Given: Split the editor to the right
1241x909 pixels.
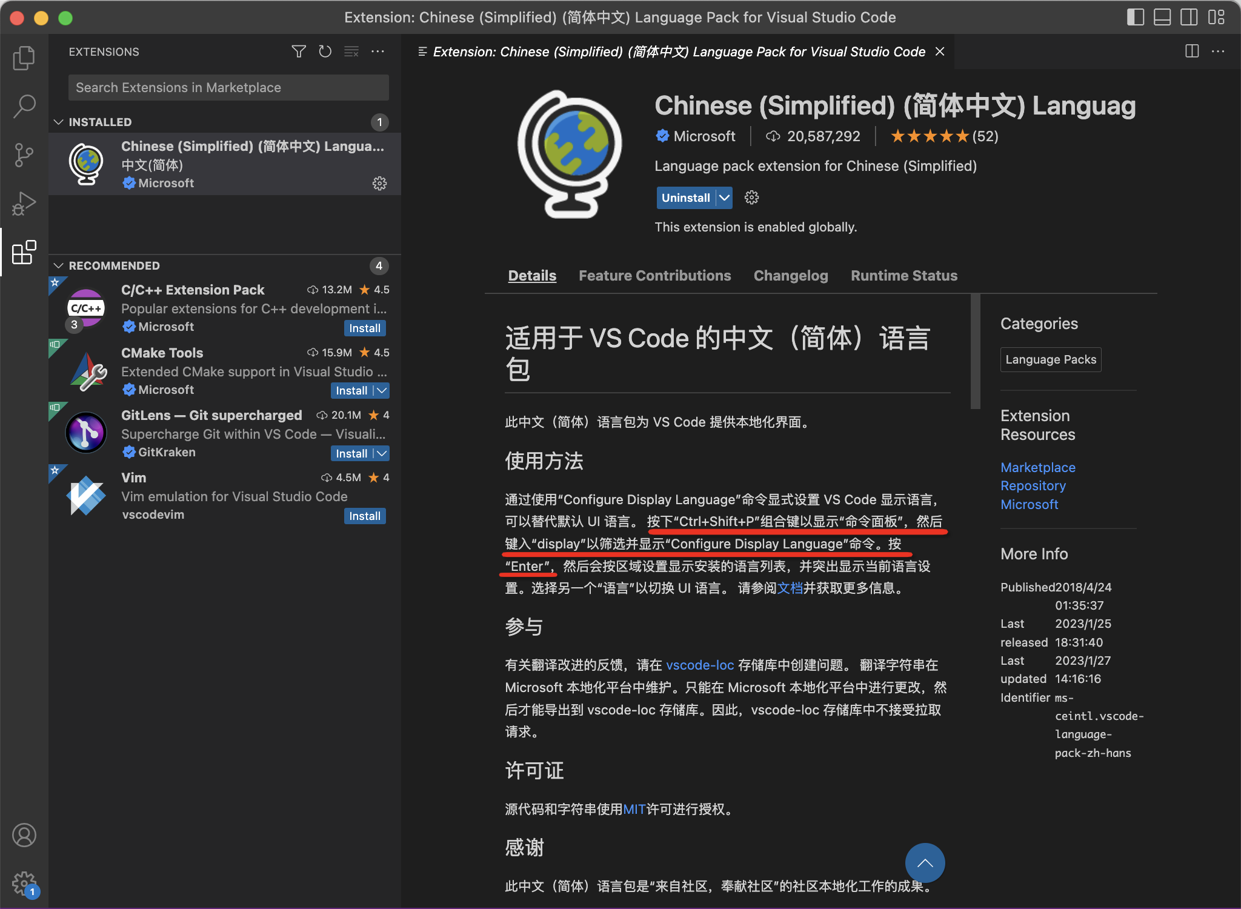Looking at the screenshot, I should (1192, 52).
